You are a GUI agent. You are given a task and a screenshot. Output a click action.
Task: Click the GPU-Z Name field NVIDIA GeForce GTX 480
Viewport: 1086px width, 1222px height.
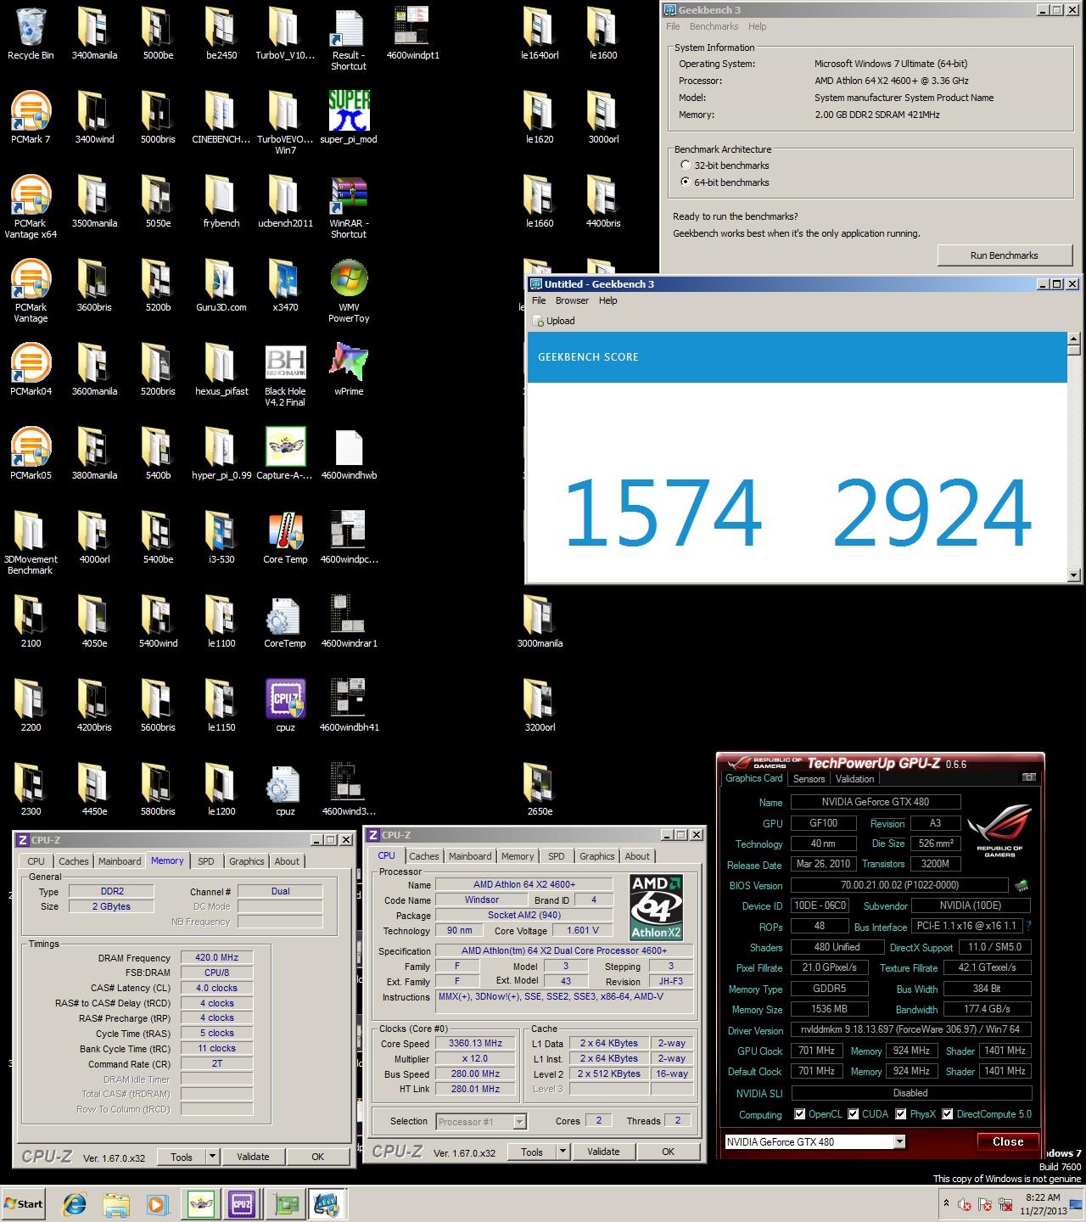pos(875,802)
